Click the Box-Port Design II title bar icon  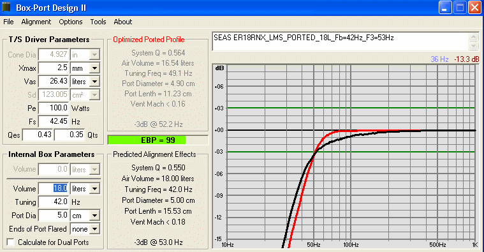tap(6, 7)
